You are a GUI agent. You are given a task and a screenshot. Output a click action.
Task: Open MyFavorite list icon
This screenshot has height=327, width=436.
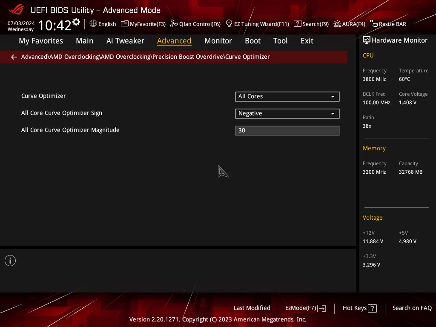pos(125,24)
